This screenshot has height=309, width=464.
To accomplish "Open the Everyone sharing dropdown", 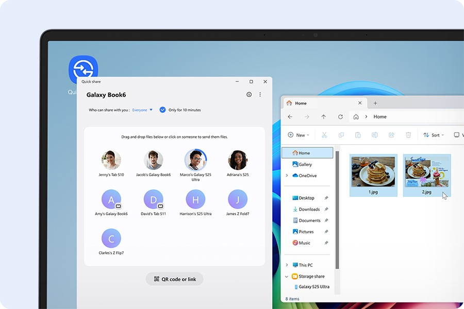I will 142,110.
